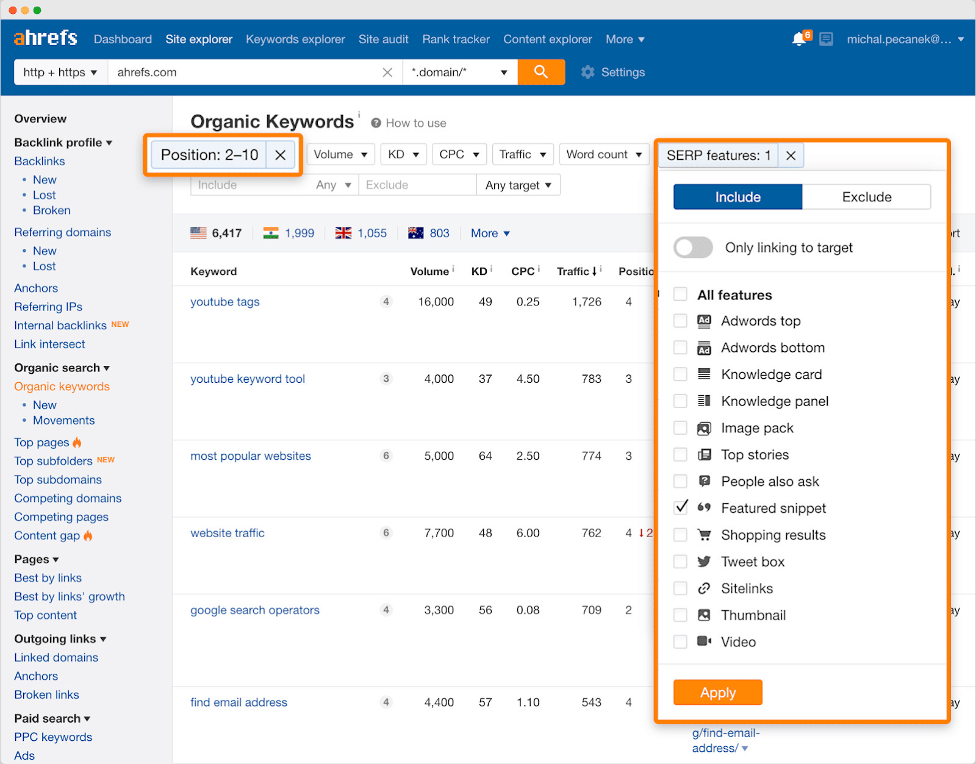The image size is (976, 764).
Task: Click the Apply button
Action: click(x=718, y=693)
